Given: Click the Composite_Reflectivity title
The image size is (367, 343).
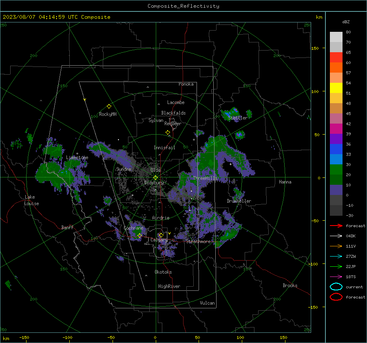Looking at the screenshot, I should pyautogui.click(x=183, y=6).
